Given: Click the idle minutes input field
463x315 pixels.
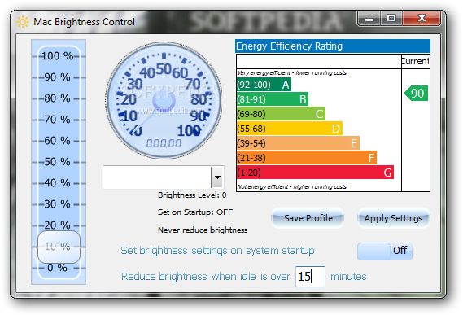Looking at the screenshot, I should (x=310, y=277).
